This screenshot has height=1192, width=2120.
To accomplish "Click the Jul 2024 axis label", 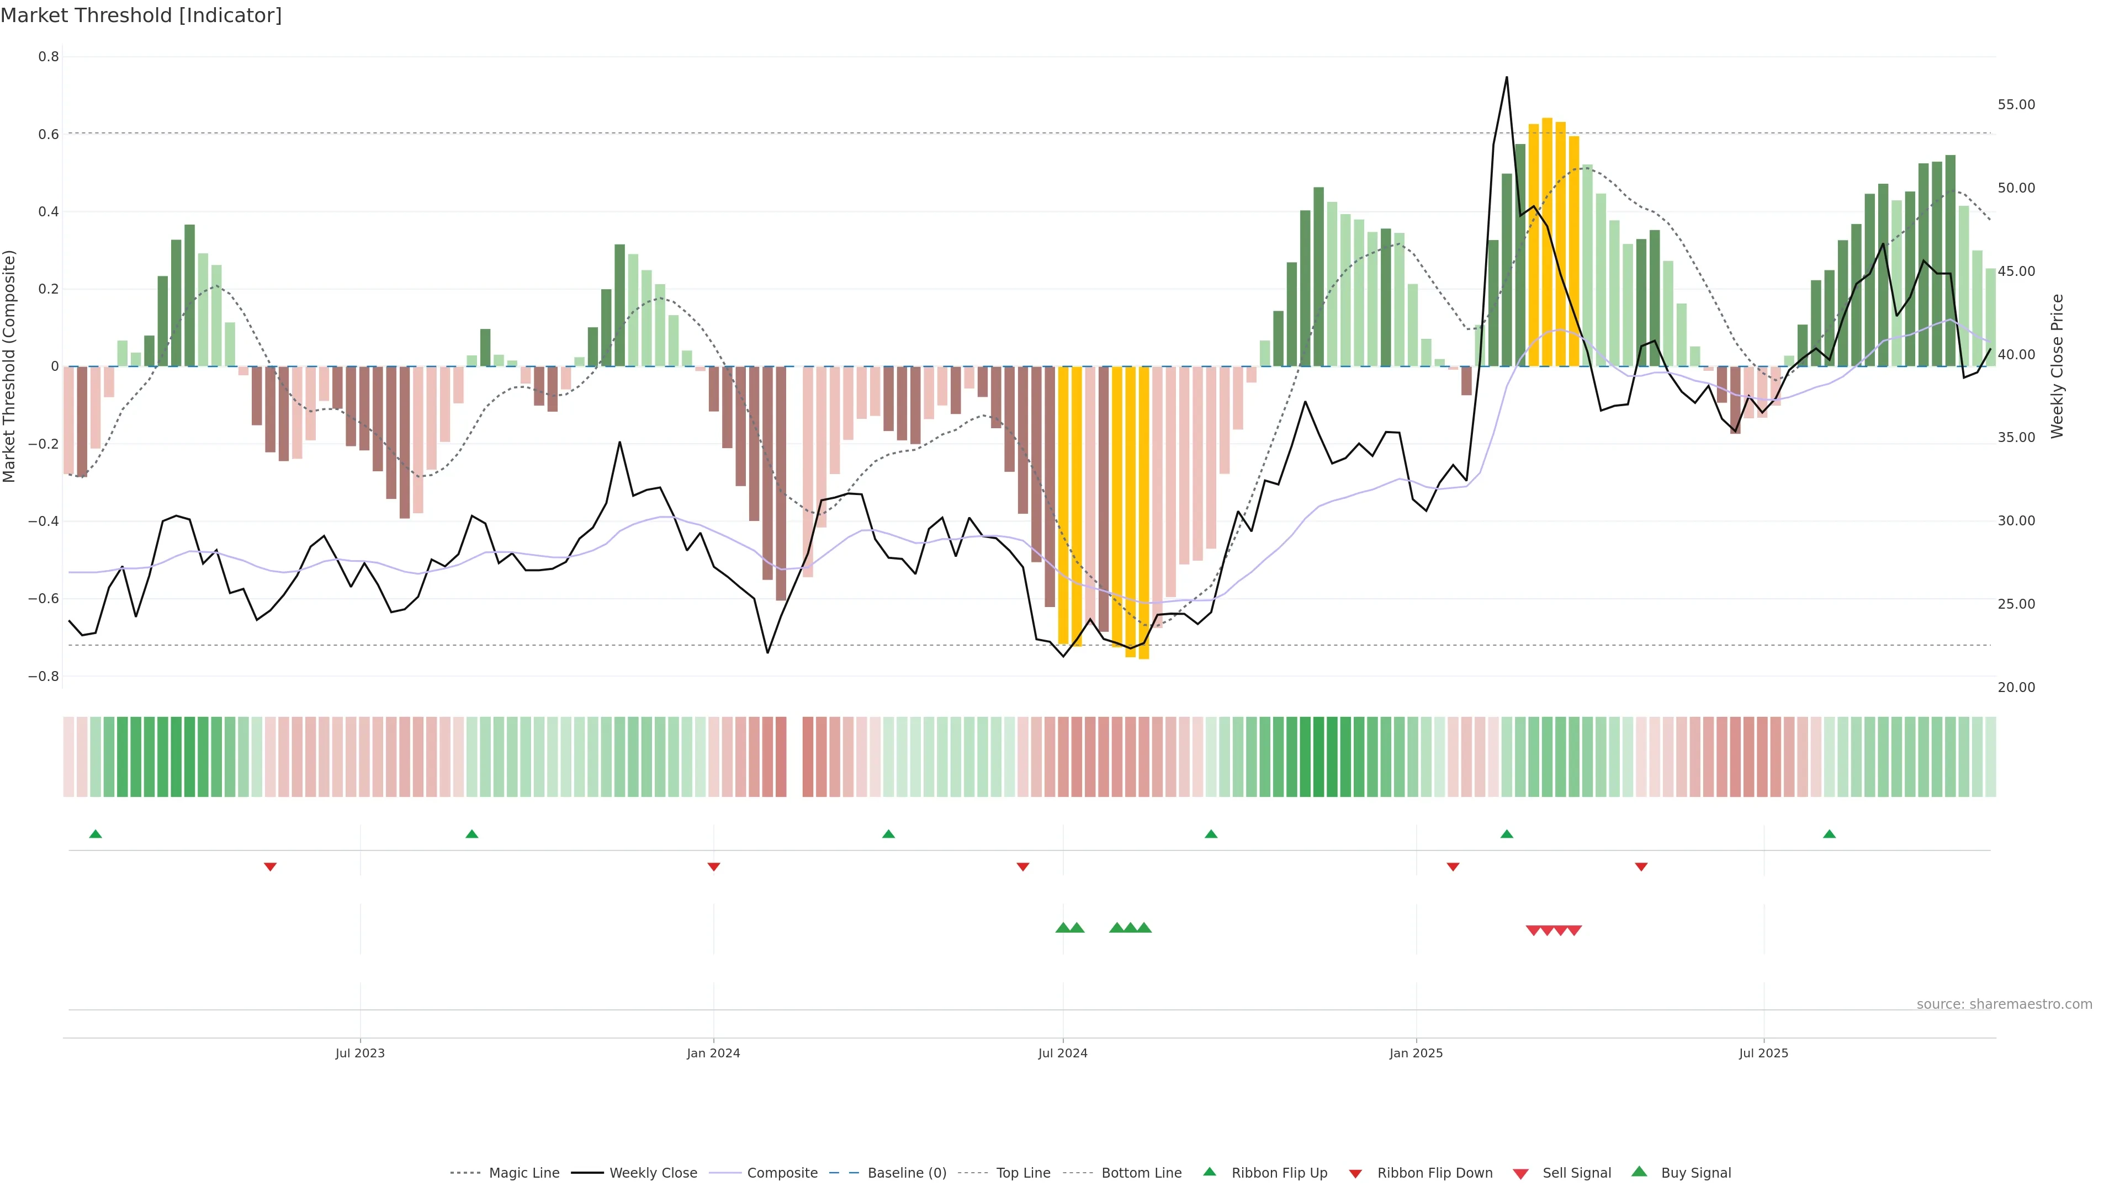I will pos(1062,1053).
